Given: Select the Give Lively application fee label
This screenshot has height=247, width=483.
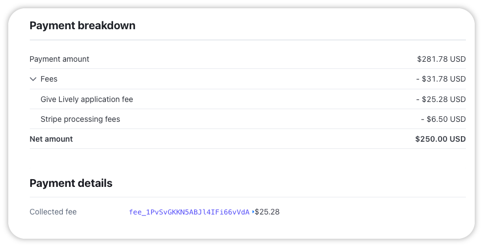Looking at the screenshot, I should [87, 99].
